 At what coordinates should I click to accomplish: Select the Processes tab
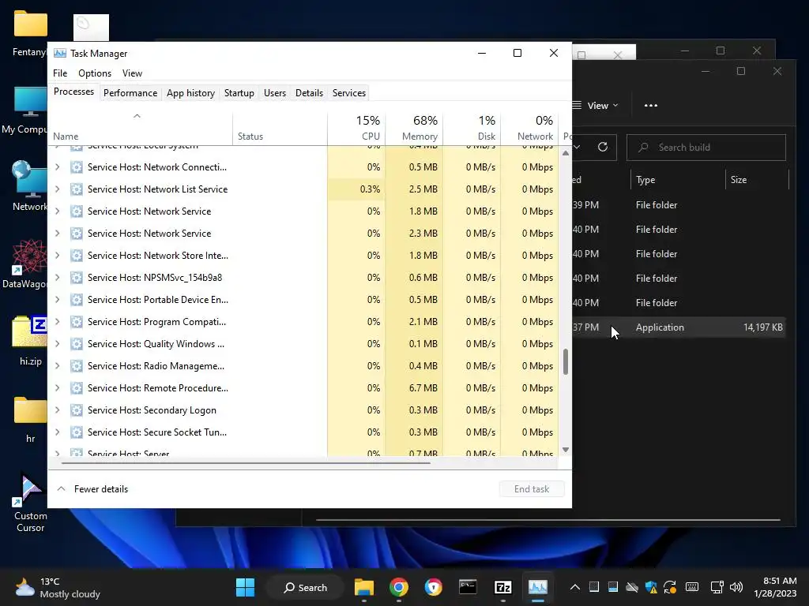pyautogui.click(x=73, y=92)
